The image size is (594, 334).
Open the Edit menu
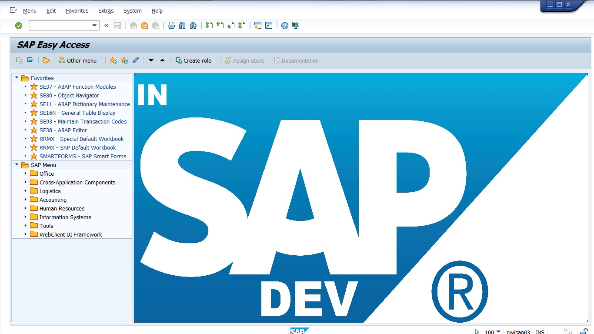pyautogui.click(x=51, y=10)
